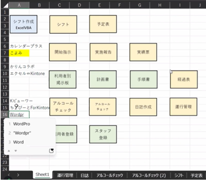Switch to the Sheet1 tab
Viewport: 206px width, 180px height.
tap(42, 175)
